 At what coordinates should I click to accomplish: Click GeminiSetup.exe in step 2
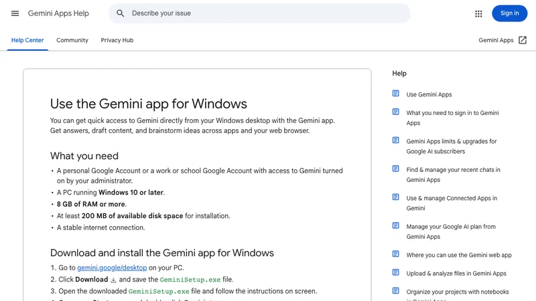[x=190, y=280]
